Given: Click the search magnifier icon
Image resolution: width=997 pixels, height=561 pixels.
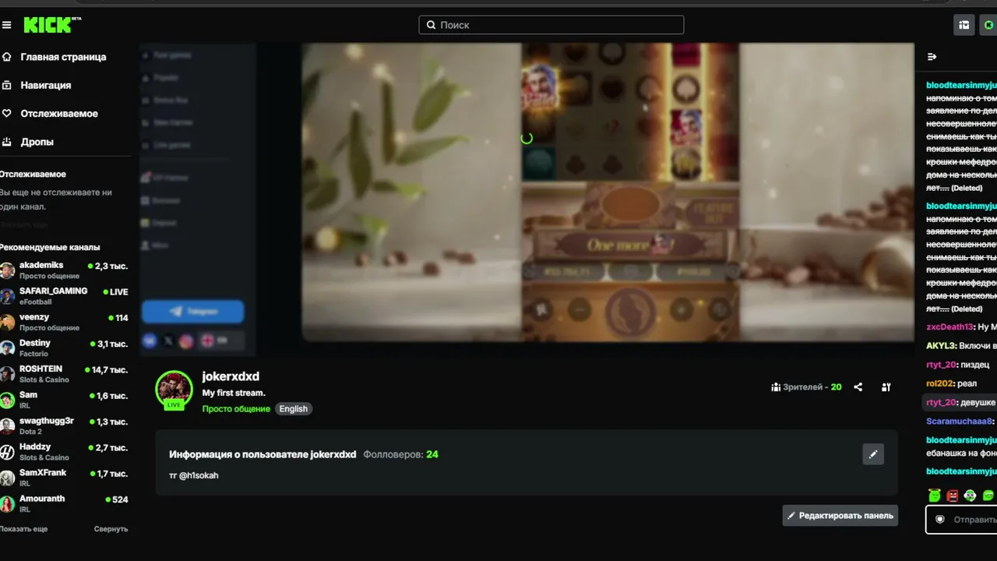Looking at the screenshot, I should [x=431, y=25].
